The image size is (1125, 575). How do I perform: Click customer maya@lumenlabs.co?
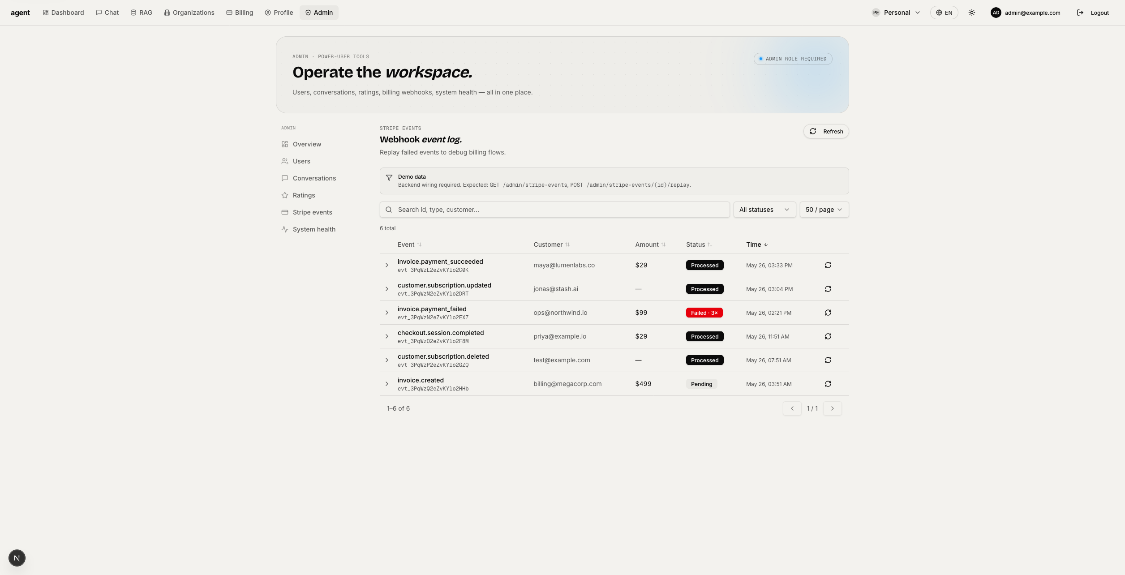tap(564, 265)
